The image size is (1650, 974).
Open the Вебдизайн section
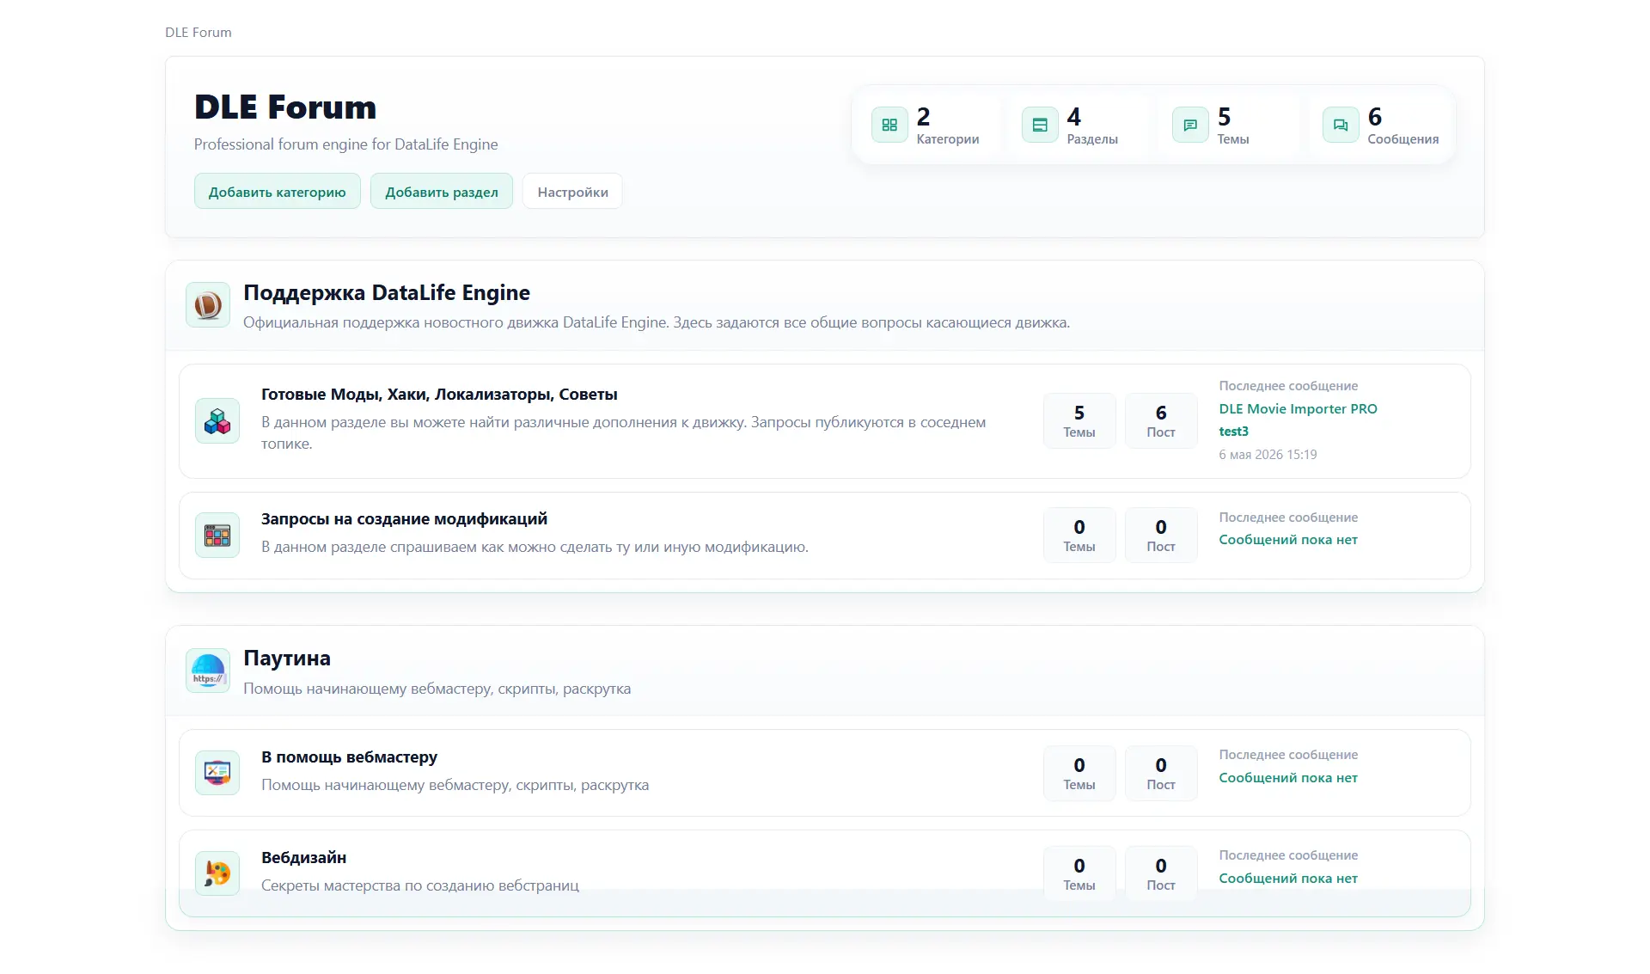[x=303, y=858]
